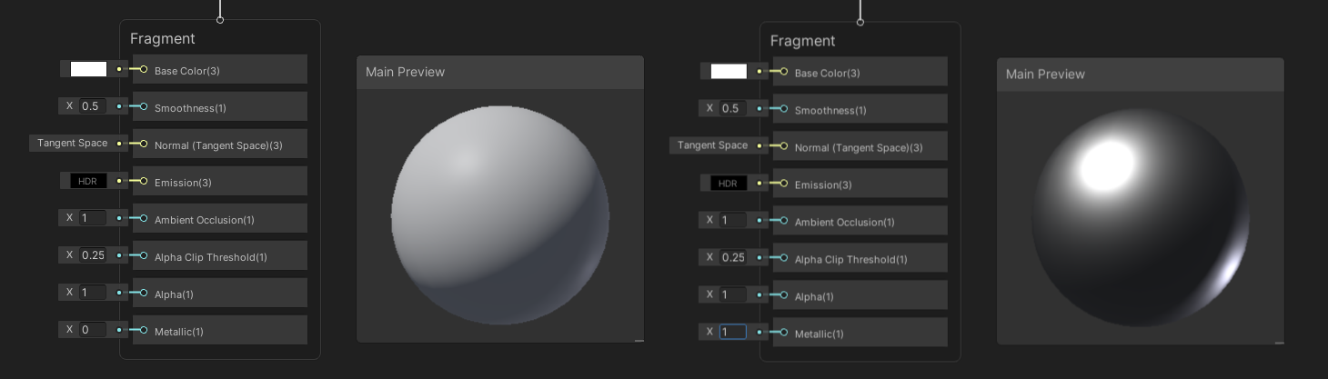
Task: Click the Metallic port on the right Fragment node
Action: 784,333
